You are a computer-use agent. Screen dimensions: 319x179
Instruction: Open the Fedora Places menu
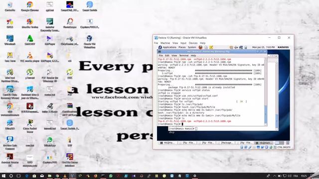coord(182,47)
